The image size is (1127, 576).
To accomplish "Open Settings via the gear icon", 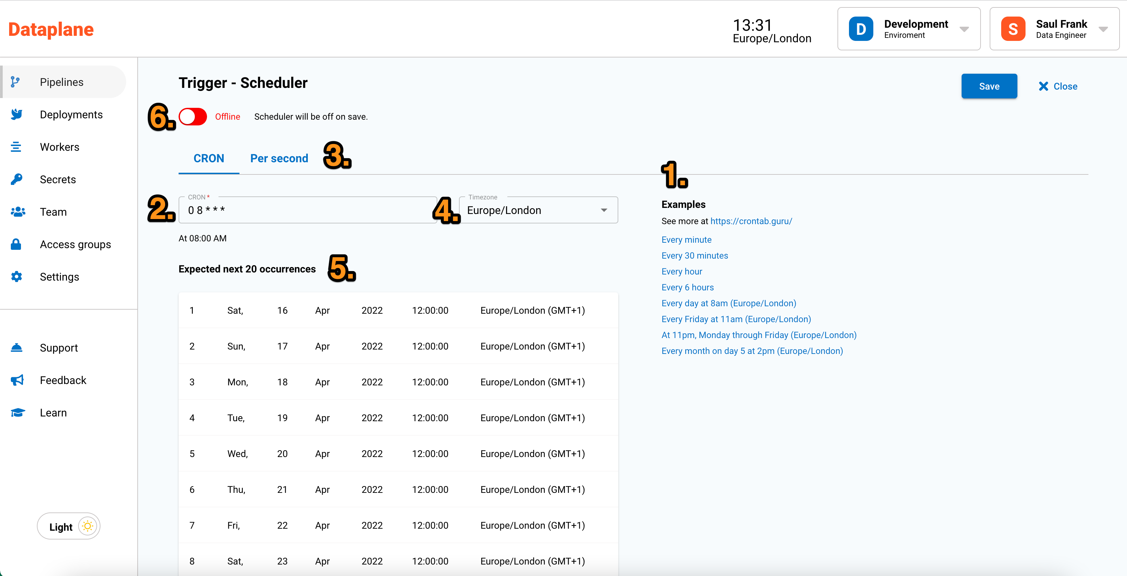I will (x=16, y=277).
